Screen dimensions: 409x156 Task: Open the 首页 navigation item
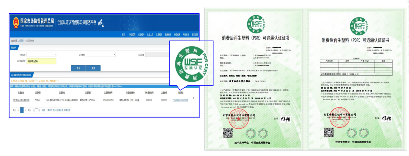[123, 35]
